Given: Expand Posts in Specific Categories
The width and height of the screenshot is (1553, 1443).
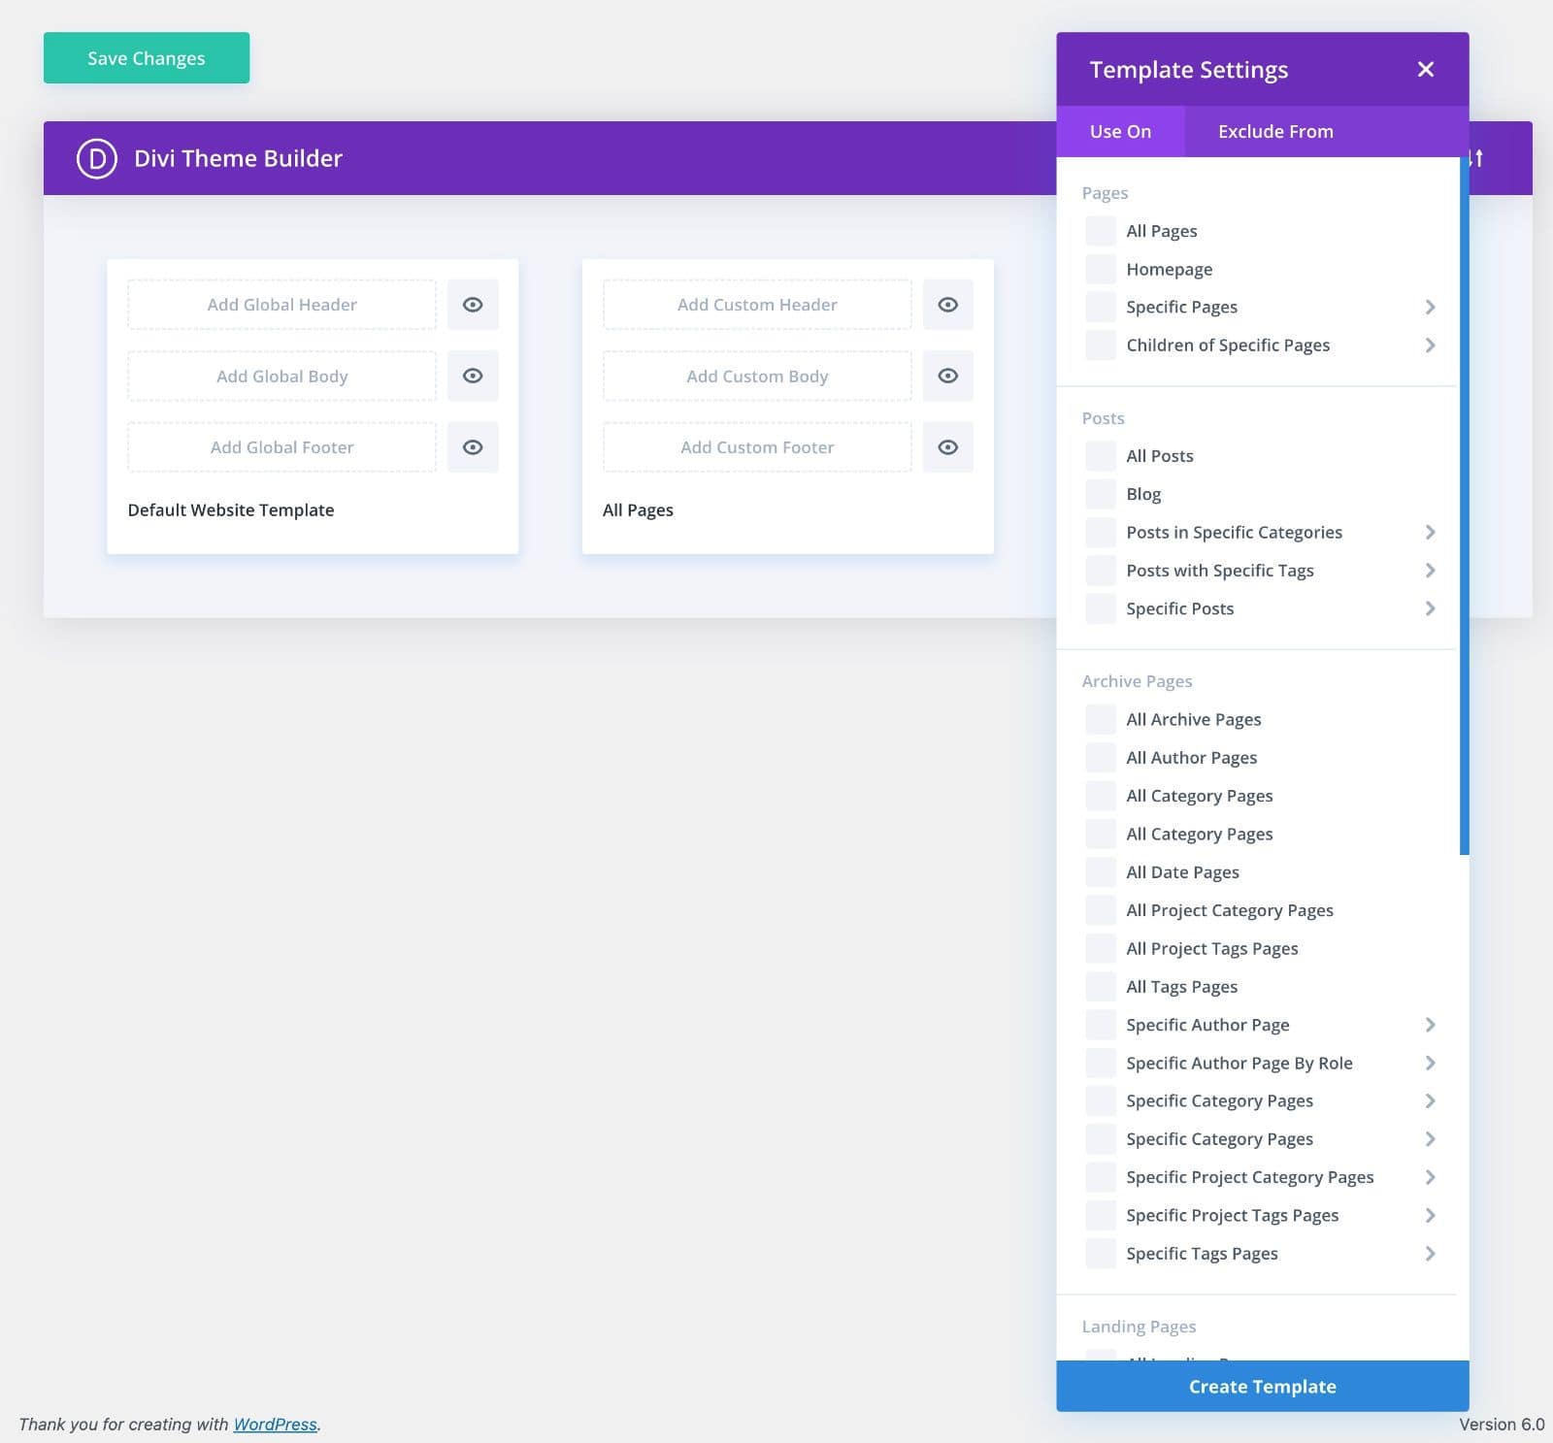Looking at the screenshot, I should click(1430, 532).
